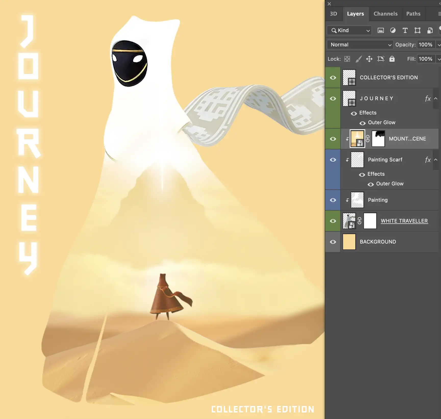The width and height of the screenshot is (441, 419).
Task: Switch to the Channels tab
Action: click(385, 14)
